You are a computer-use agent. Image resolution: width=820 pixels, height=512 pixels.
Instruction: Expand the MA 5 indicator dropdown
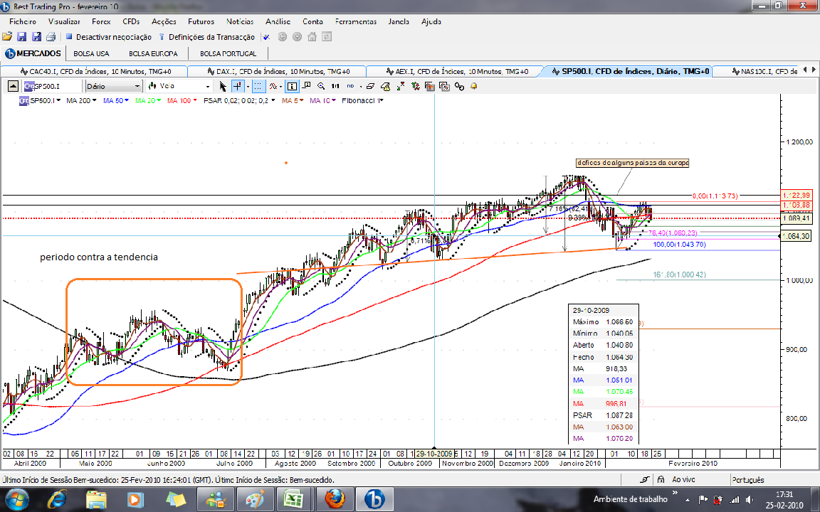(303, 100)
